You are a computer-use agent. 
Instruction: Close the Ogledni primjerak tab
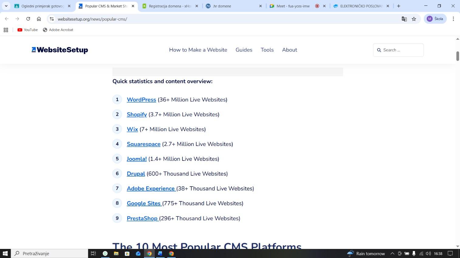tap(69, 6)
